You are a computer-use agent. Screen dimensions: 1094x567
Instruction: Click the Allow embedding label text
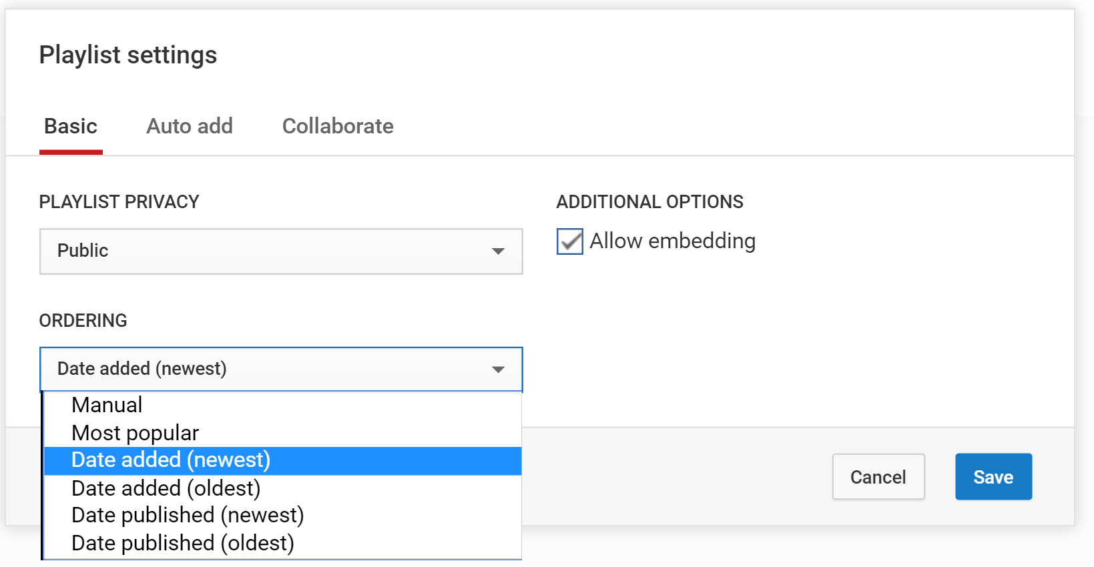[673, 241]
